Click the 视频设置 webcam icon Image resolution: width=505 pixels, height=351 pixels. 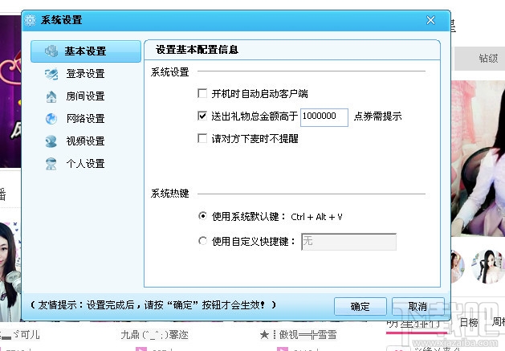[x=51, y=141]
